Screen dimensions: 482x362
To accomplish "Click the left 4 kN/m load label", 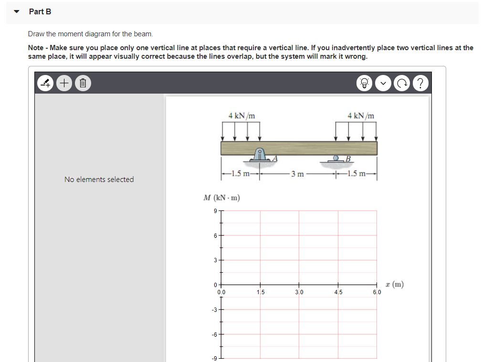I will click(x=241, y=116).
